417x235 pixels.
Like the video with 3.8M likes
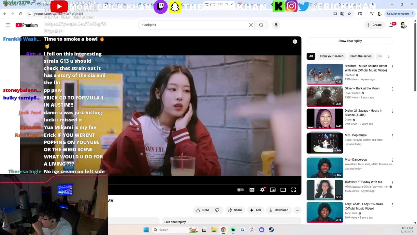(202, 210)
